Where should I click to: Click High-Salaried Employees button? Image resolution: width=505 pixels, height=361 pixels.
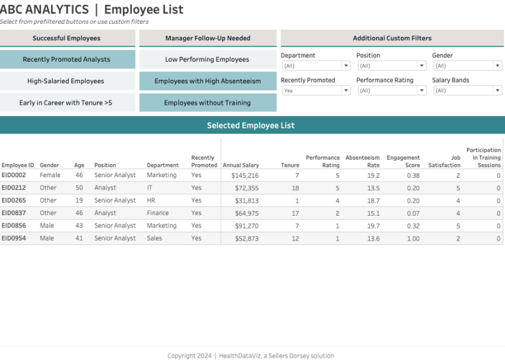[67, 81]
